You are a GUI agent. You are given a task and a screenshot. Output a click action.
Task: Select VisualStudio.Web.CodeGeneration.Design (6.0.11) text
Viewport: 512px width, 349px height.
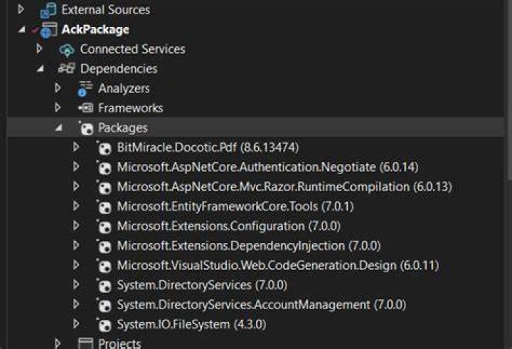[x=304, y=265]
